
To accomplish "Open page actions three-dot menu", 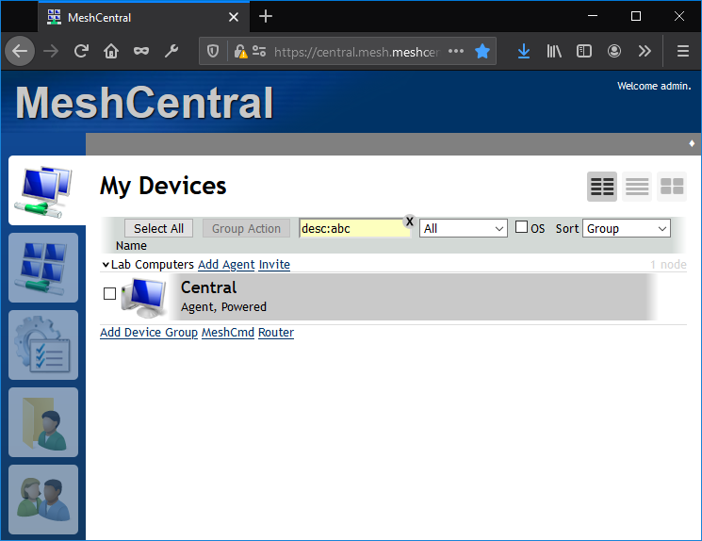I will click(x=456, y=51).
